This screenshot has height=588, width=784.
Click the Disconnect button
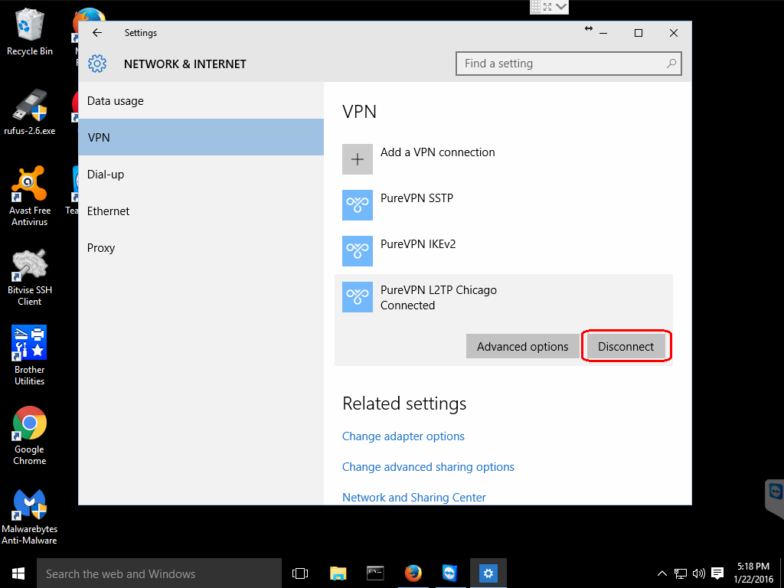click(626, 347)
